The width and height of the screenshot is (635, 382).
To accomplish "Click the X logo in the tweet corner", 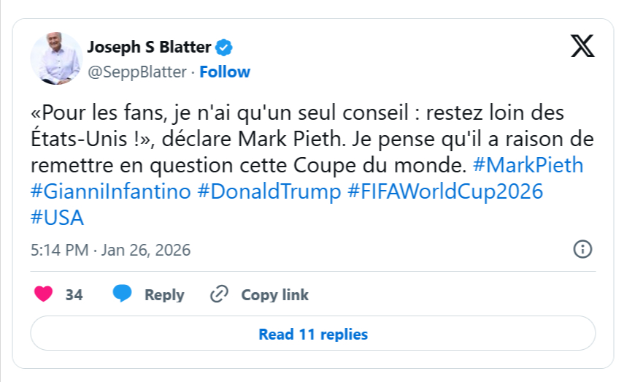I will pyautogui.click(x=582, y=46).
